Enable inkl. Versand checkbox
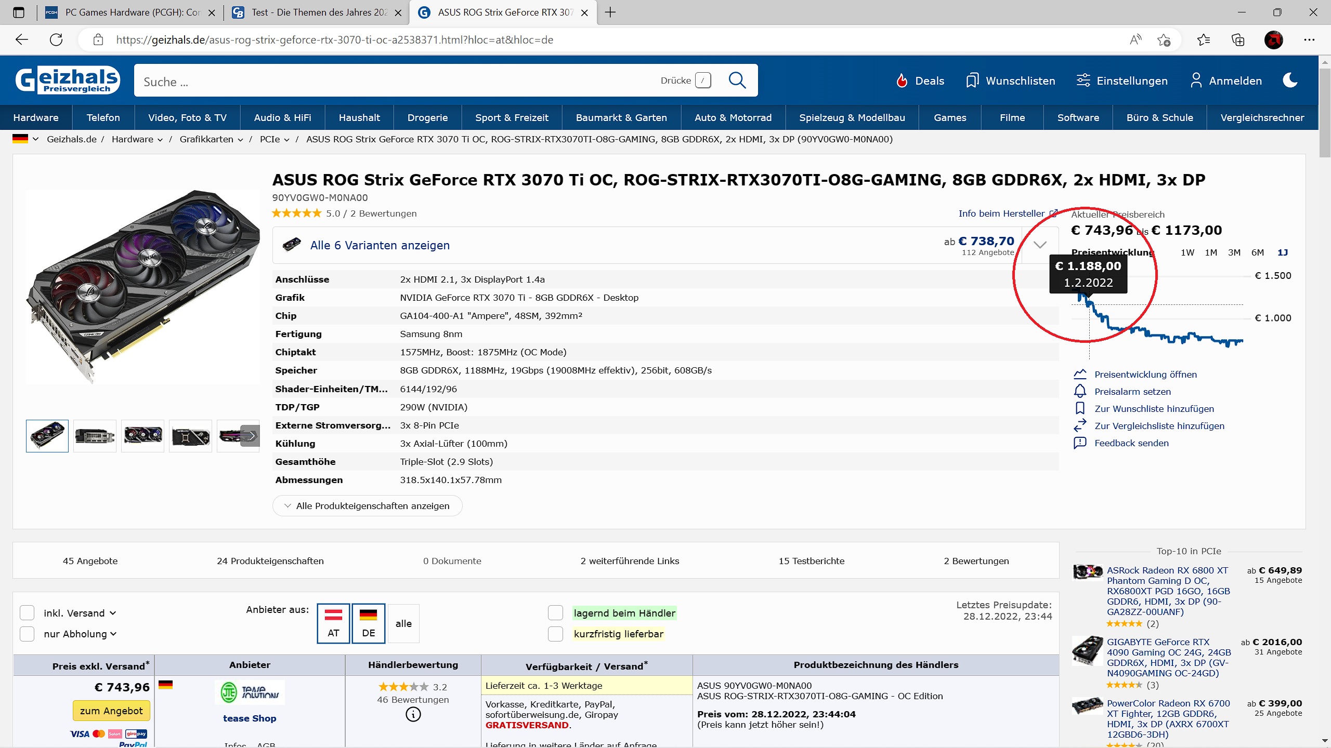Image resolution: width=1331 pixels, height=748 pixels. [x=27, y=613]
